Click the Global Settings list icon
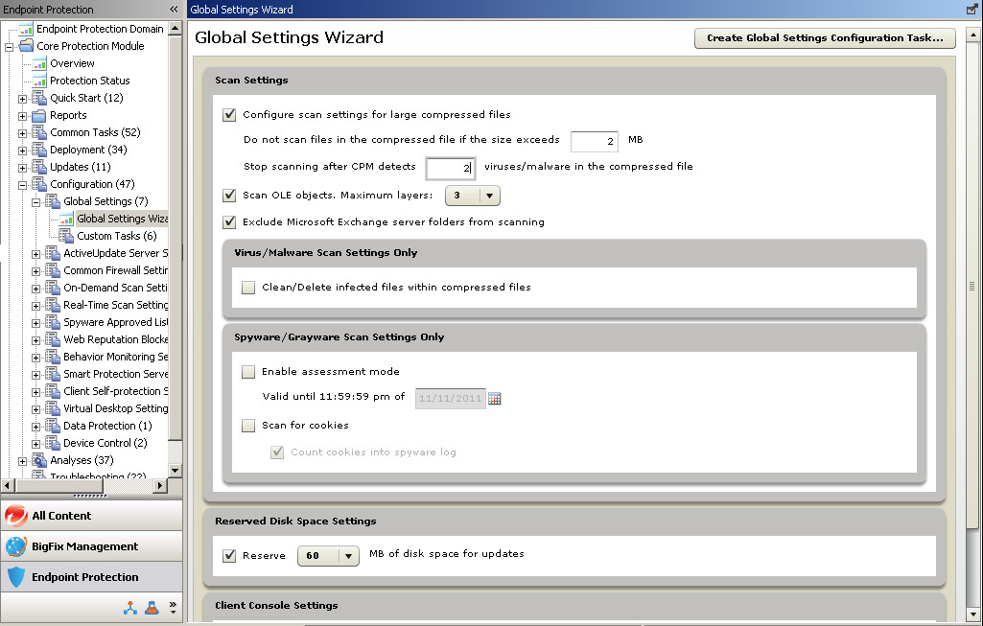 click(53, 201)
